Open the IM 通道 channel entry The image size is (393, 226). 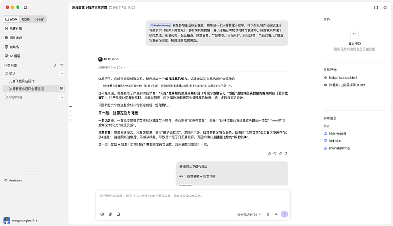[x=13, y=56]
